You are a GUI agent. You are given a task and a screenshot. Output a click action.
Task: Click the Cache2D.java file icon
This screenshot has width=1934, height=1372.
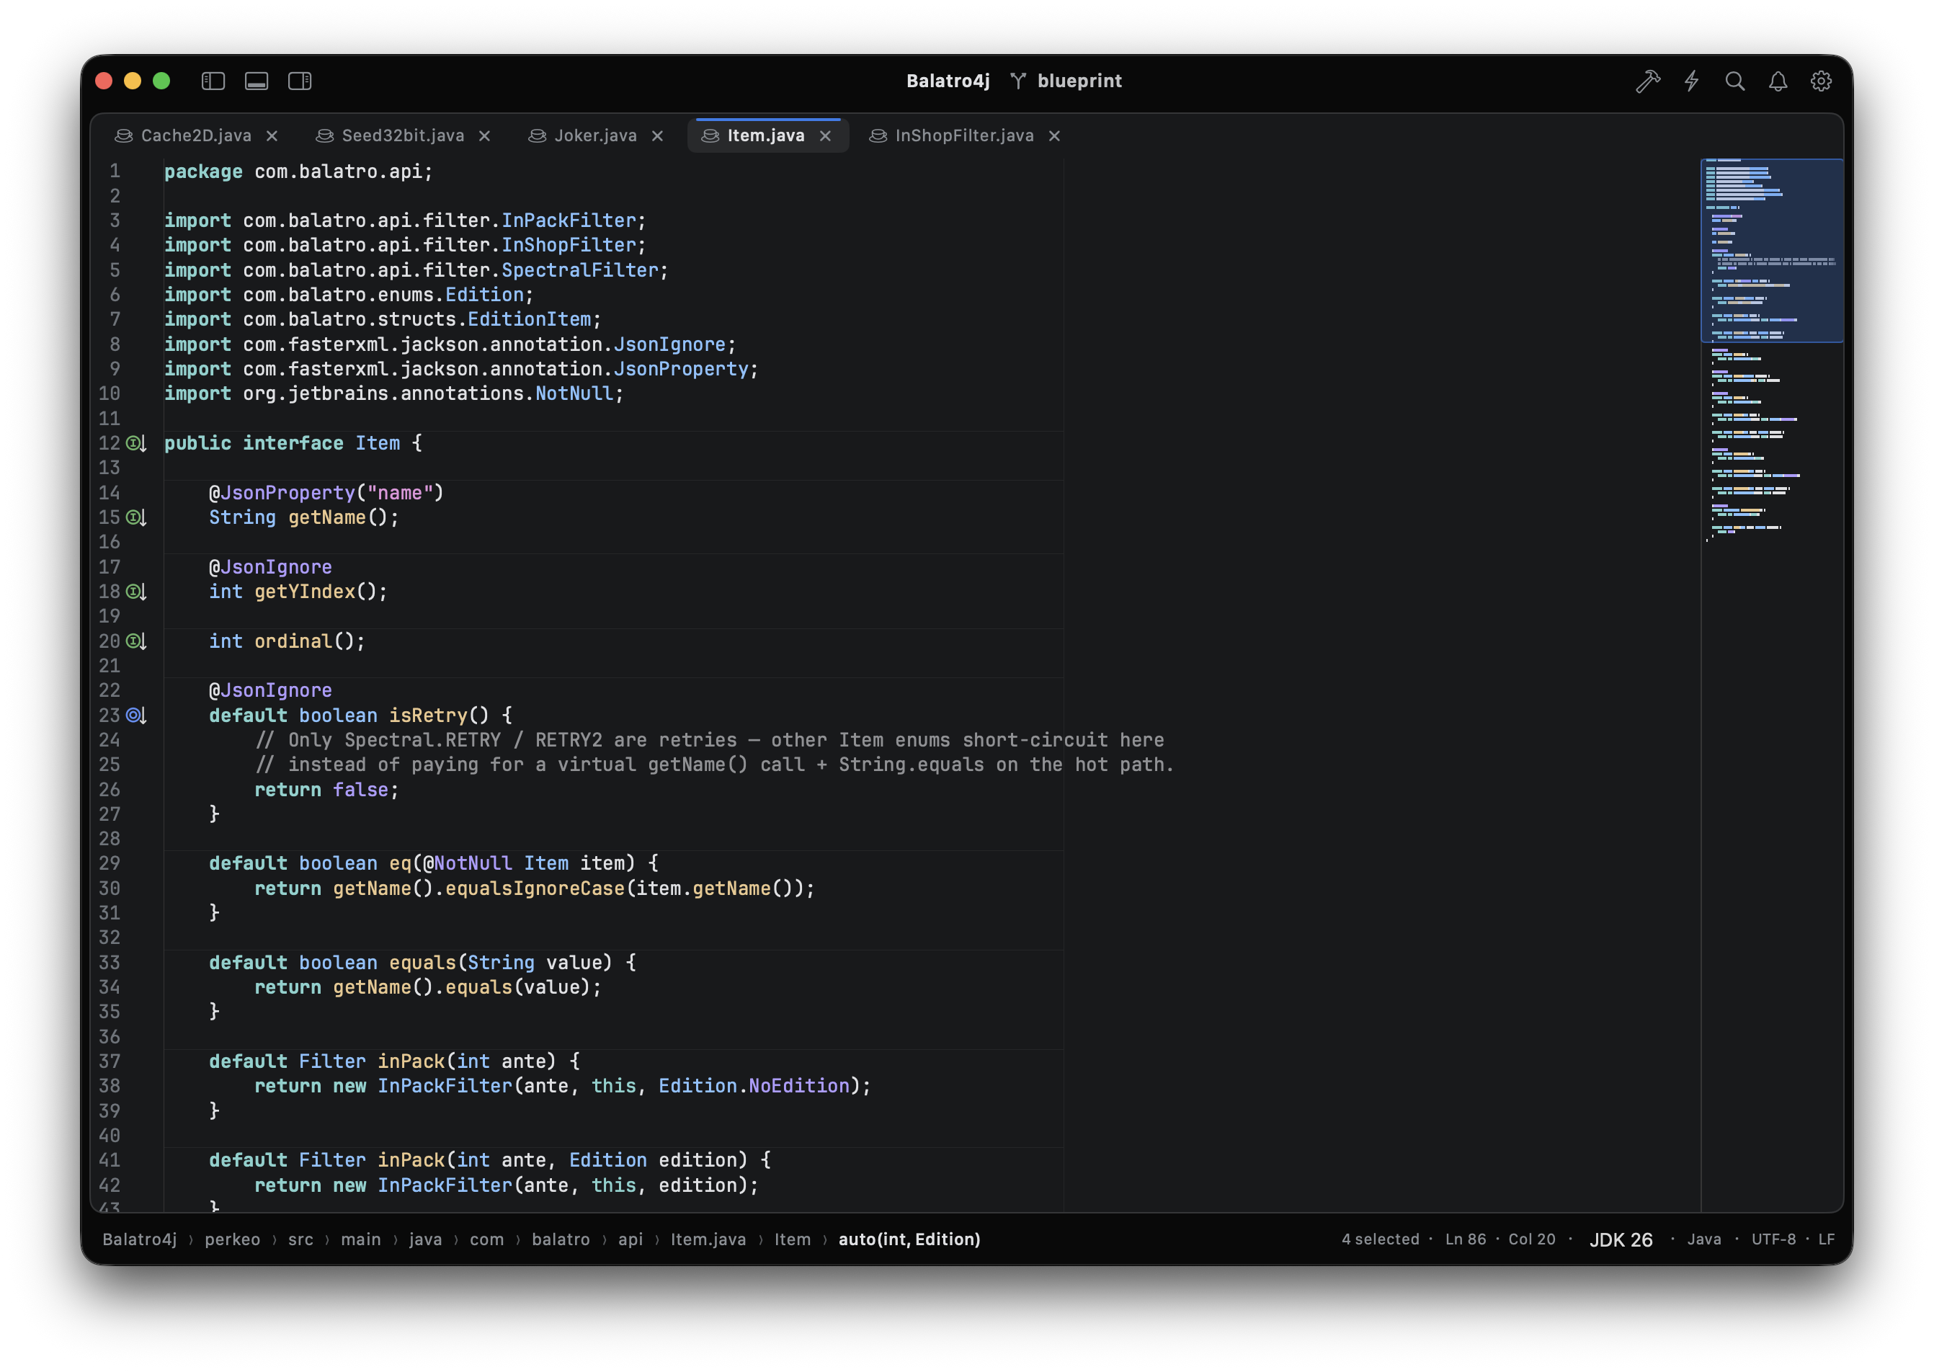tap(123, 136)
